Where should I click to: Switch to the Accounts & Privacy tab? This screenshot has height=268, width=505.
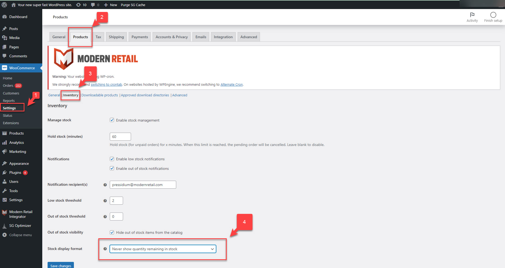172,37
